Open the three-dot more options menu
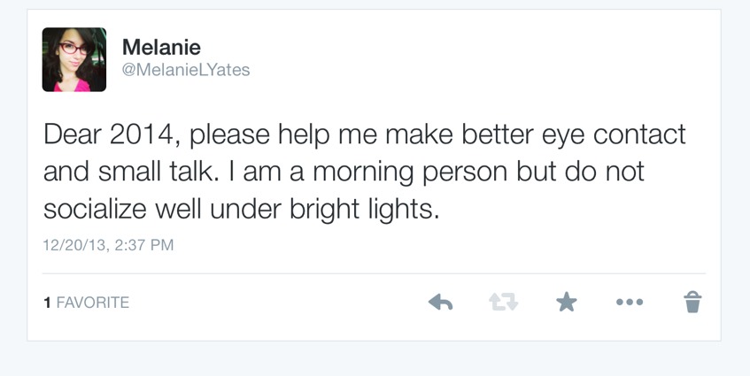750x376 pixels. [x=629, y=303]
